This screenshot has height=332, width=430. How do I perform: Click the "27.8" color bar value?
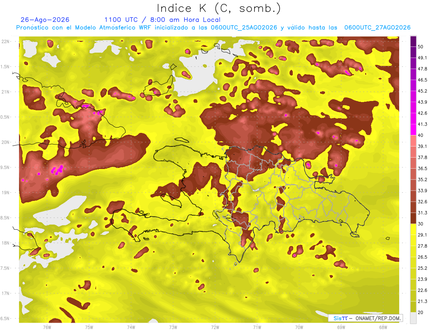(x=422, y=246)
